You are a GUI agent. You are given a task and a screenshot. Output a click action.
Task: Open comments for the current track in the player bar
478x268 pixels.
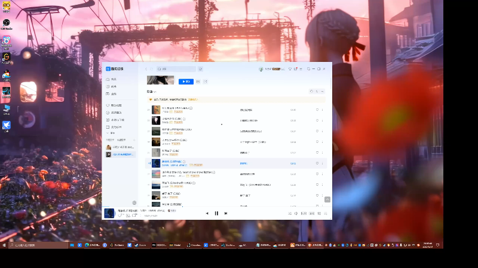pyautogui.click(x=134, y=216)
